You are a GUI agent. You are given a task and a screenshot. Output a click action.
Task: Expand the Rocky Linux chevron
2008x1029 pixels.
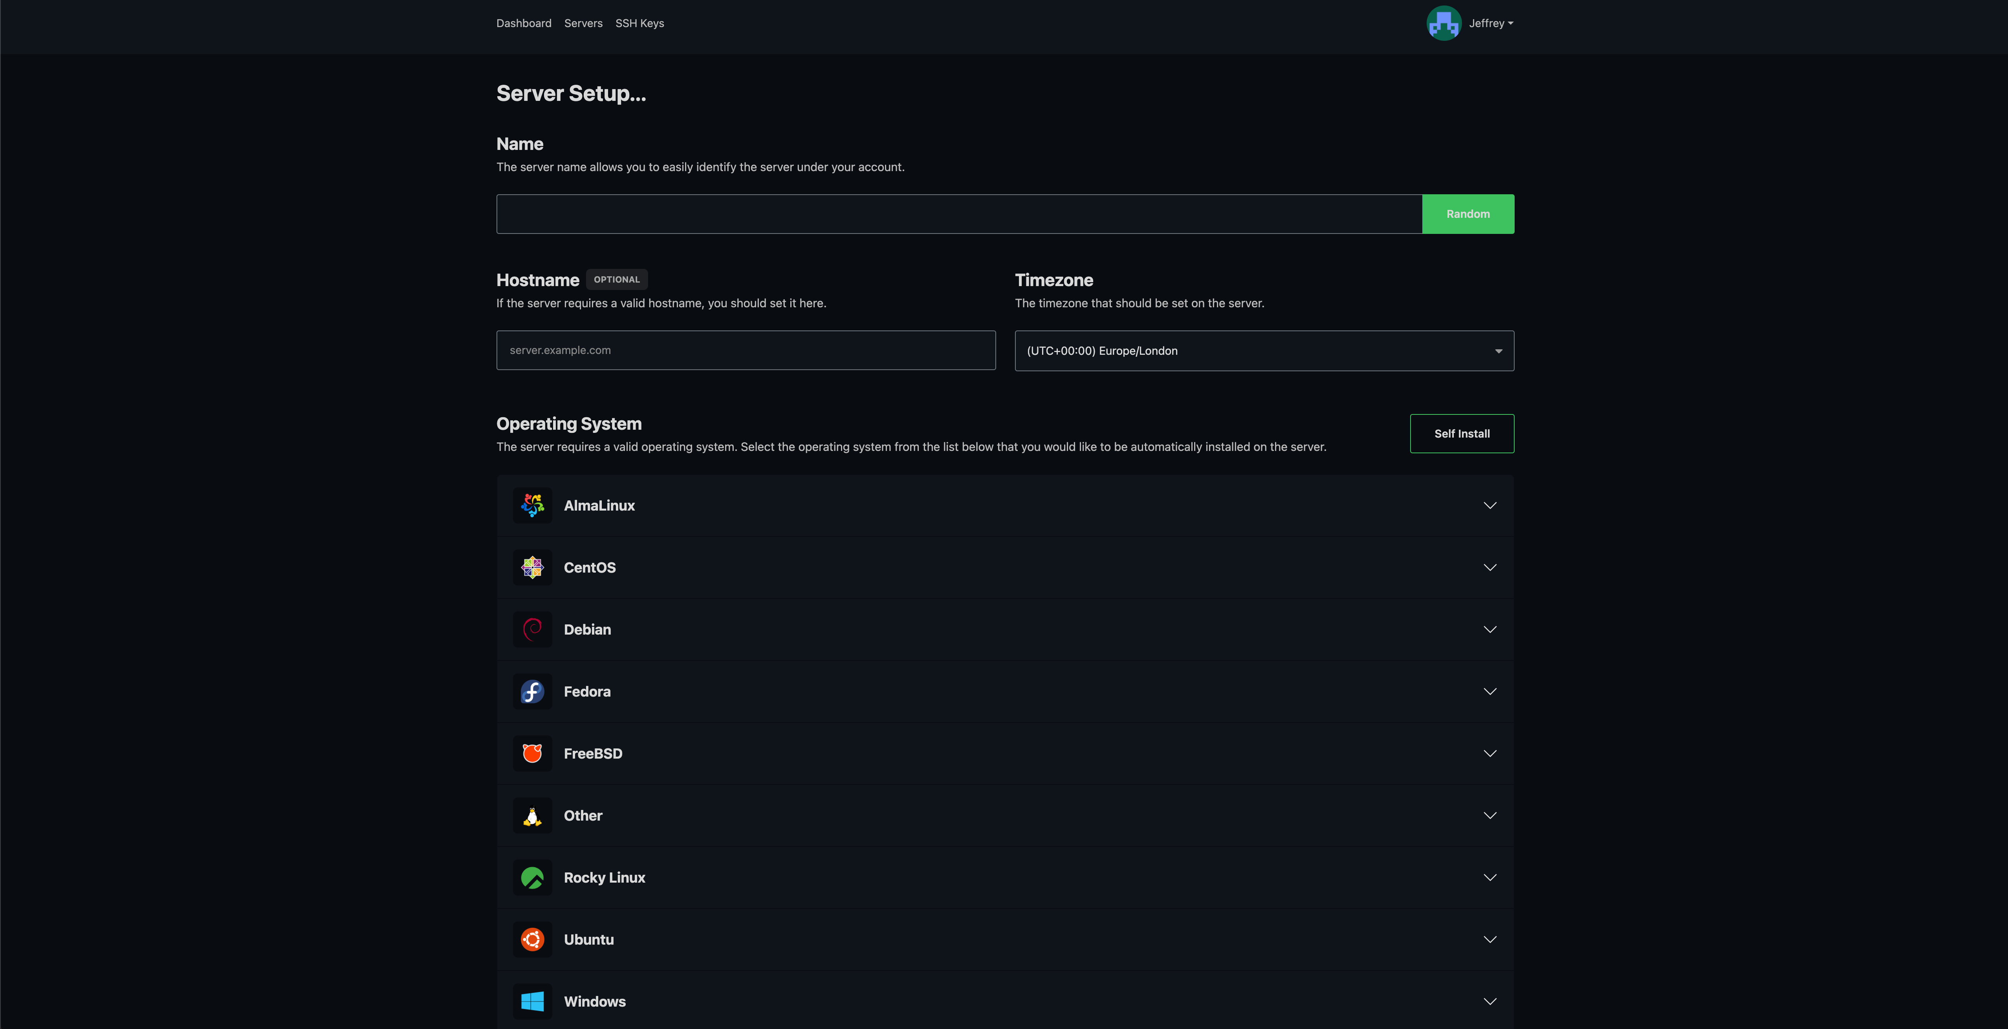1490,878
